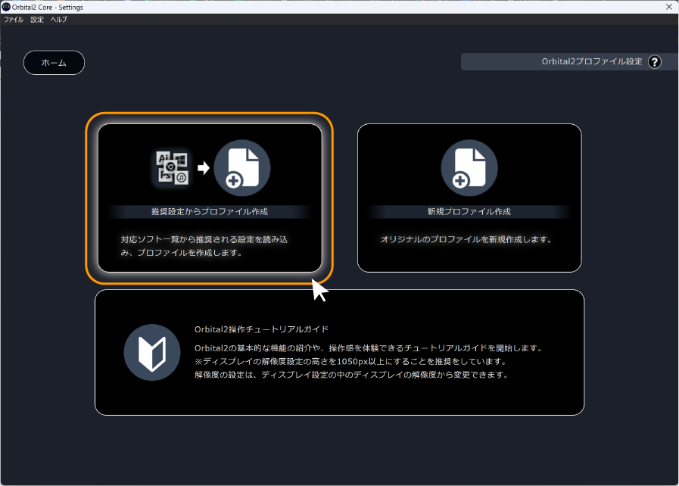The width and height of the screenshot is (679, 486).
Task: Open the ファイル menu
Action: 14,20
